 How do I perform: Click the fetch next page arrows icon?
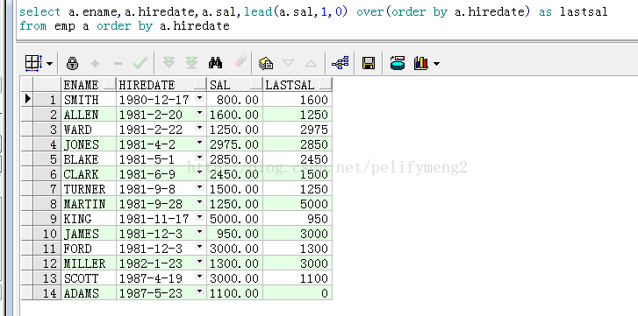click(x=168, y=63)
